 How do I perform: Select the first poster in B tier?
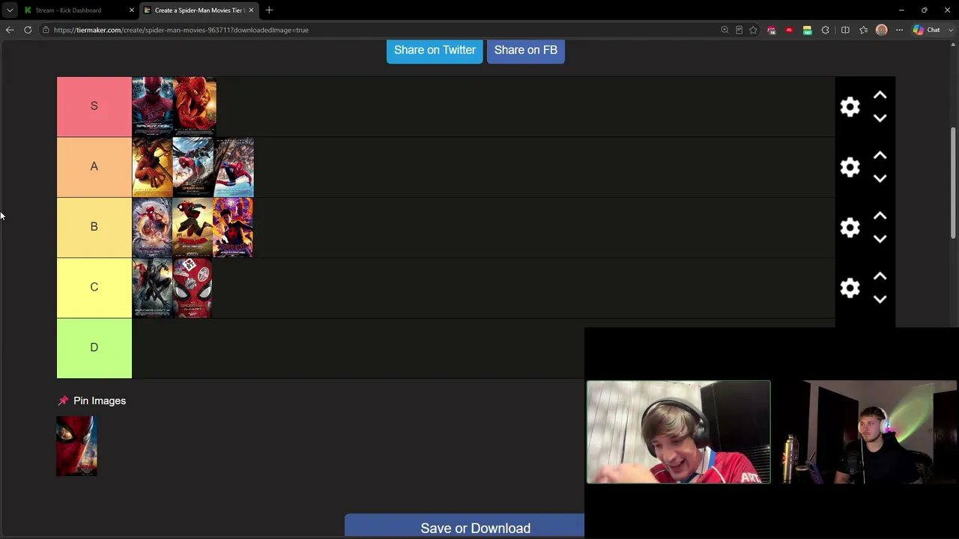152,228
